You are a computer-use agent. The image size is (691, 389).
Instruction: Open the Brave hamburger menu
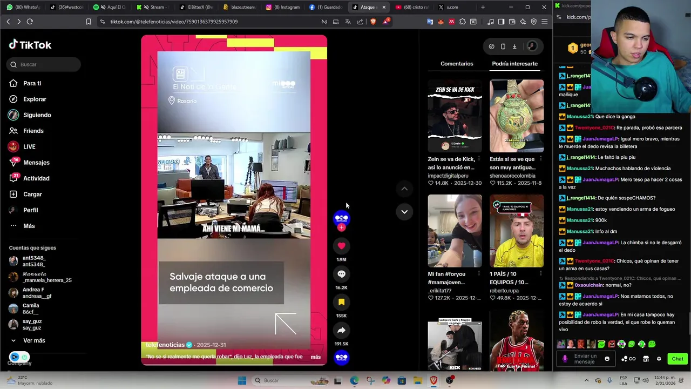pyautogui.click(x=544, y=22)
